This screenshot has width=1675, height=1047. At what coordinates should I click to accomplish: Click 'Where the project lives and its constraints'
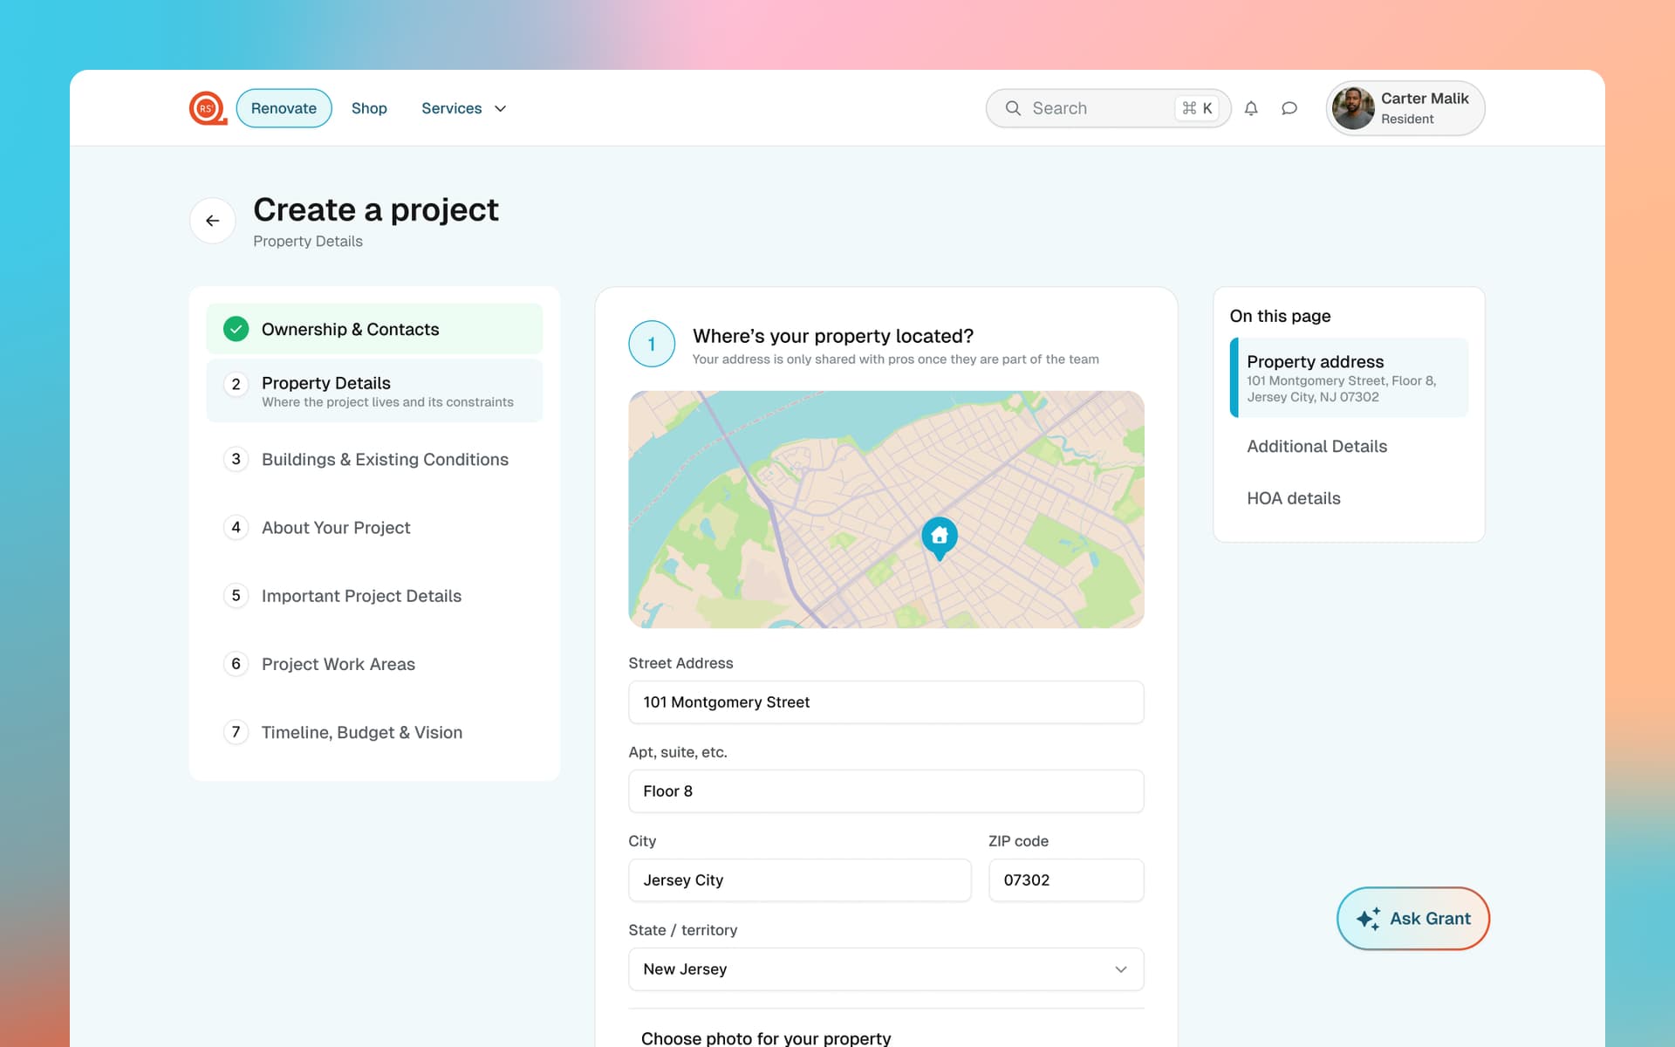pos(387,402)
